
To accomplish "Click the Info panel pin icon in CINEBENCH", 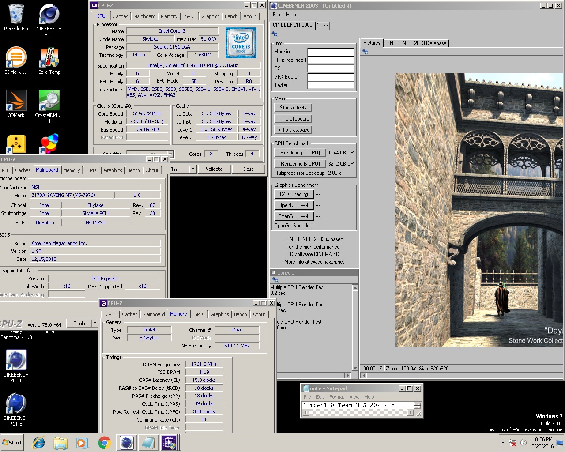I will (x=275, y=34).
